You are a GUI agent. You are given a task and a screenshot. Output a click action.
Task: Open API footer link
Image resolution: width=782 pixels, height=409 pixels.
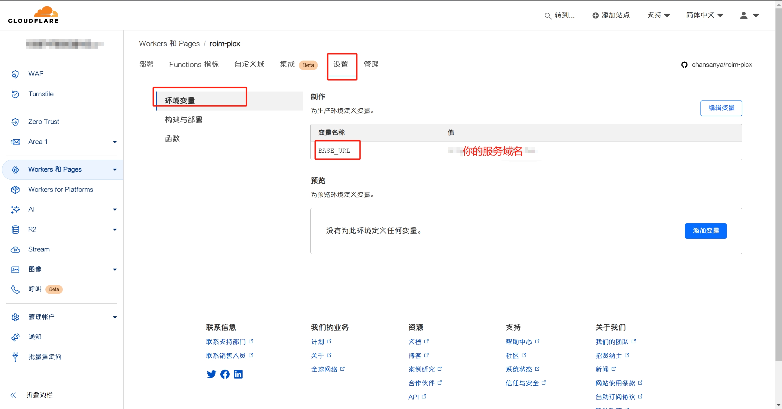pyautogui.click(x=417, y=397)
